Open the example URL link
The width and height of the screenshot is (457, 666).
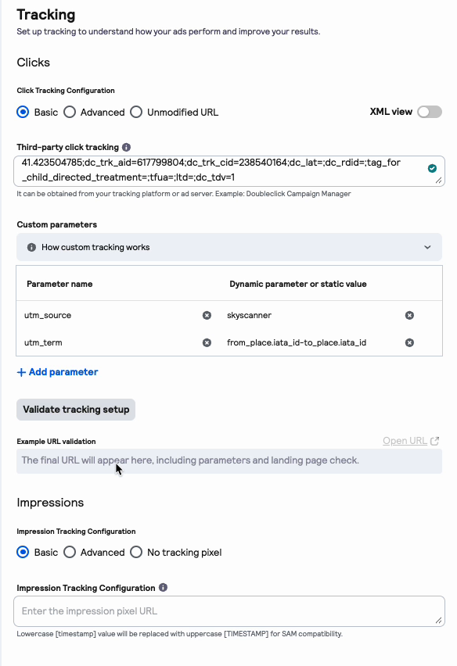[x=405, y=441]
